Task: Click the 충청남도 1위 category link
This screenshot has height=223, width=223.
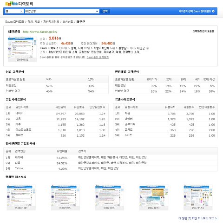Action: coord(126,48)
